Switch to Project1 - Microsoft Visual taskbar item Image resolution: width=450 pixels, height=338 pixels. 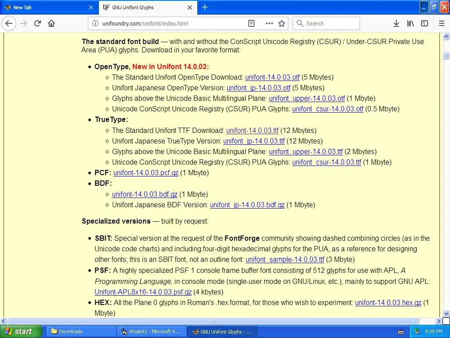tap(152, 332)
